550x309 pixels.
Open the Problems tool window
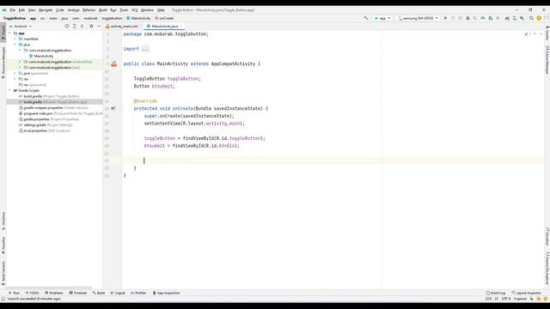[54, 293]
